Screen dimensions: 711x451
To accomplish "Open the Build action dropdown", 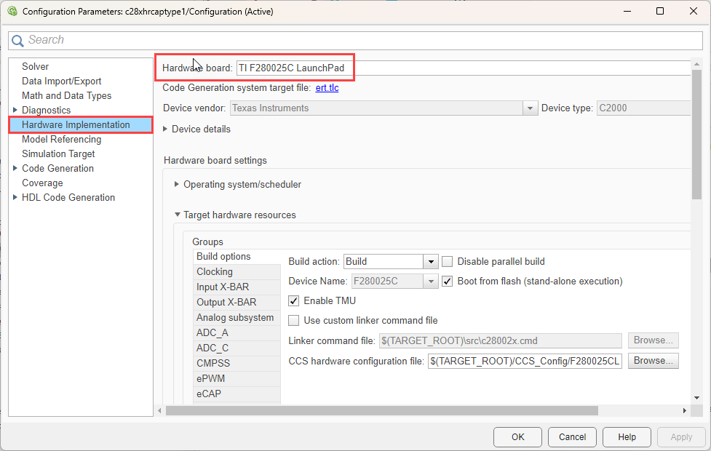I will 431,262.
